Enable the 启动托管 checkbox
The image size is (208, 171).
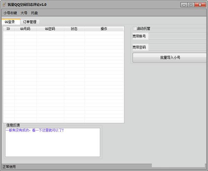135,28
